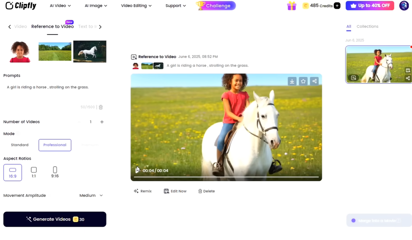Expand the Support menu

176,6
